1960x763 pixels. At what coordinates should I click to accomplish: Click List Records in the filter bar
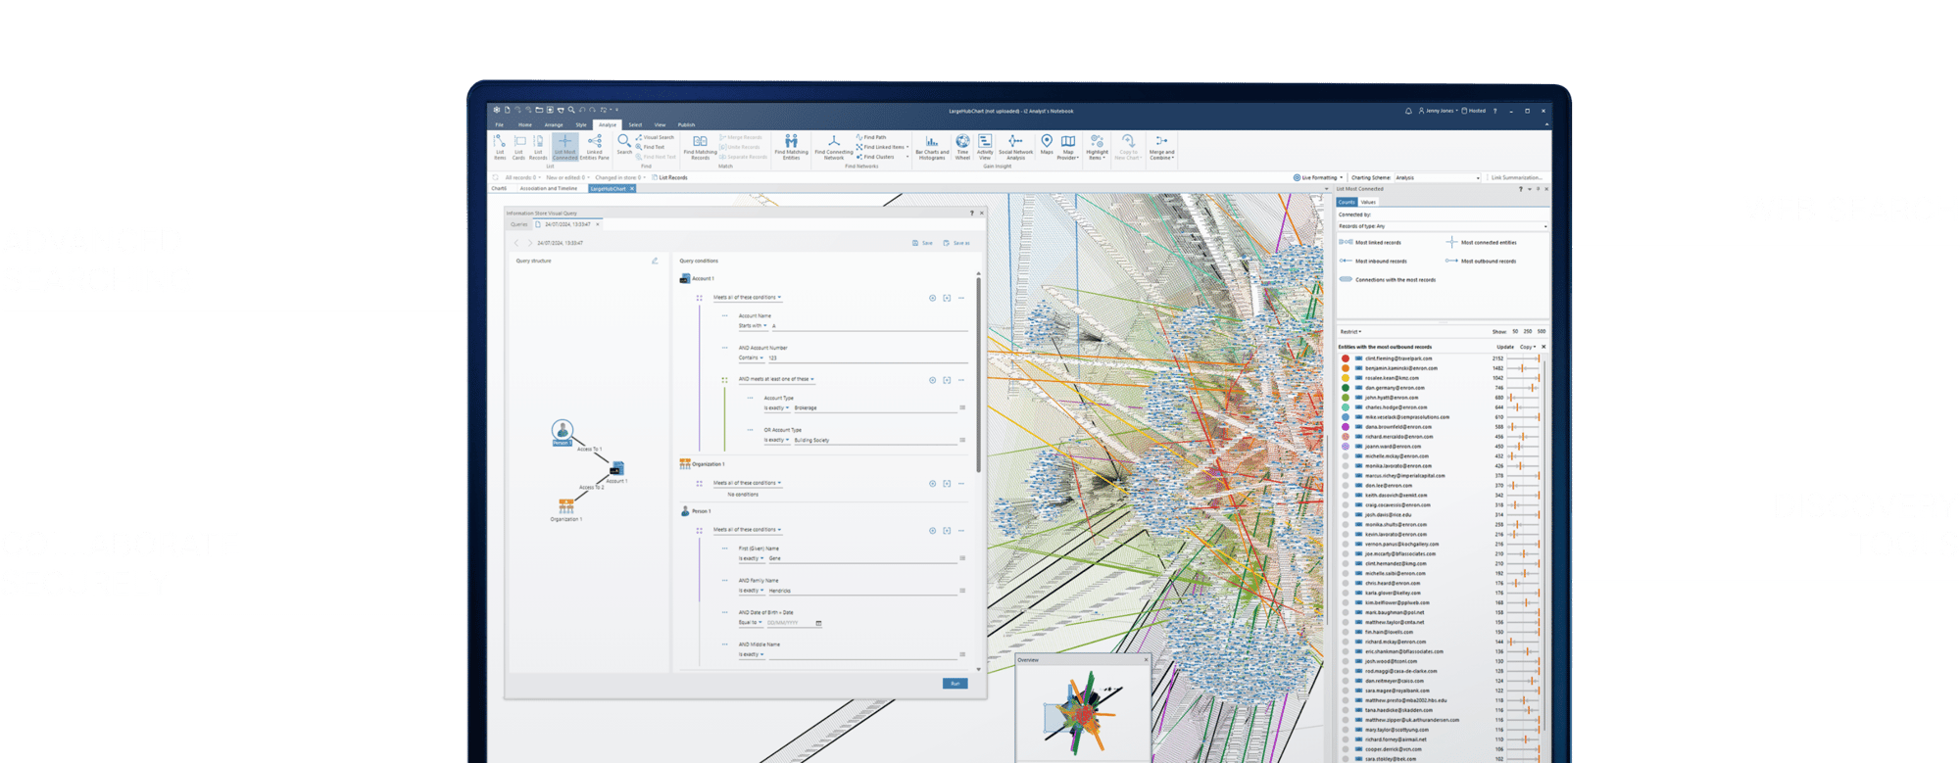tap(670, 177)
